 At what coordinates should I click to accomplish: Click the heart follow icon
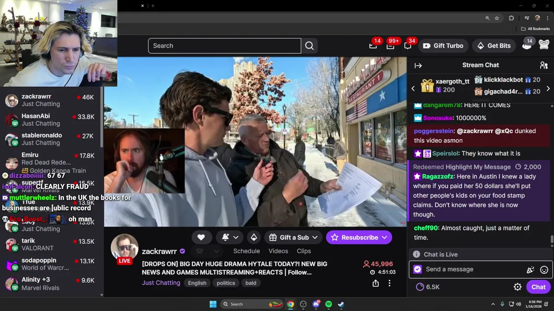201,237
